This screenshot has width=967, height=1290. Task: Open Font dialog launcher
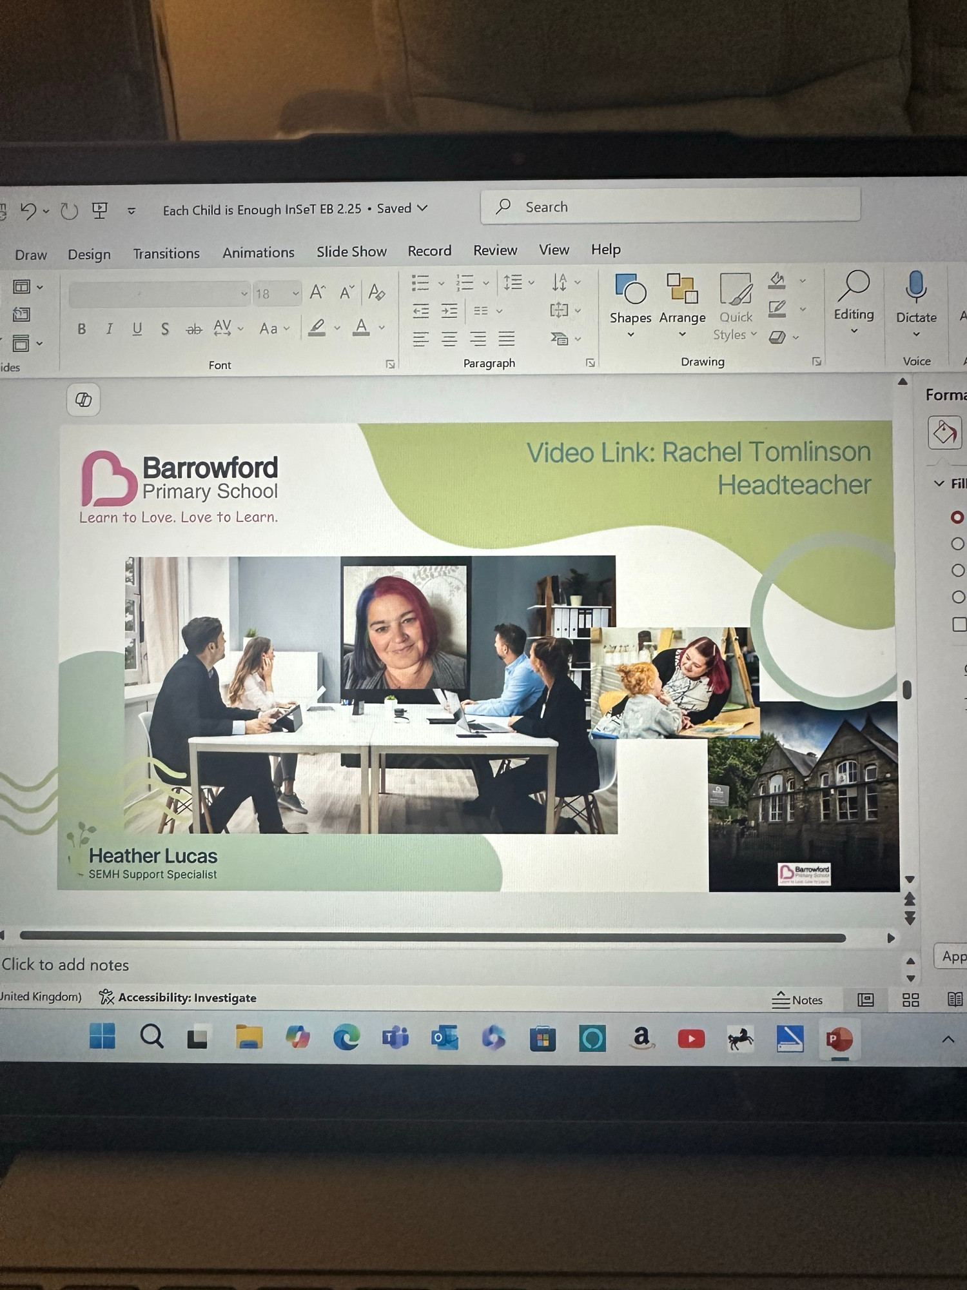click(390, 364)
